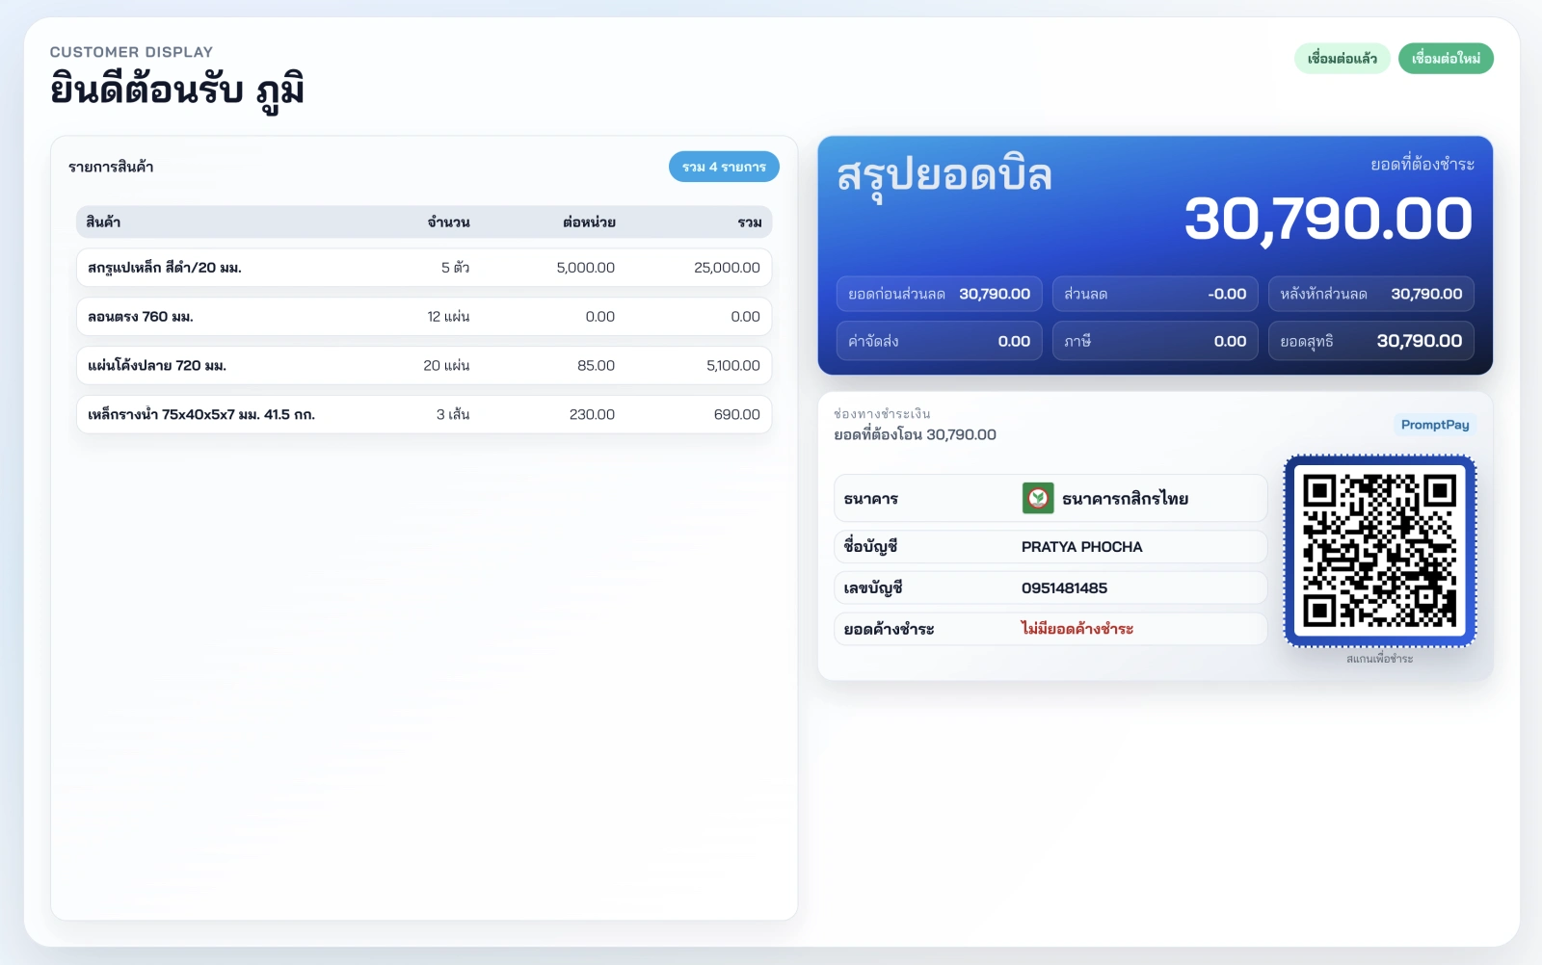The height and width of the screenshot is (965, 1542).
Task: Toggle the ยอดก่อนส่วนลด summary chip
Action: (x=939, y=294)
